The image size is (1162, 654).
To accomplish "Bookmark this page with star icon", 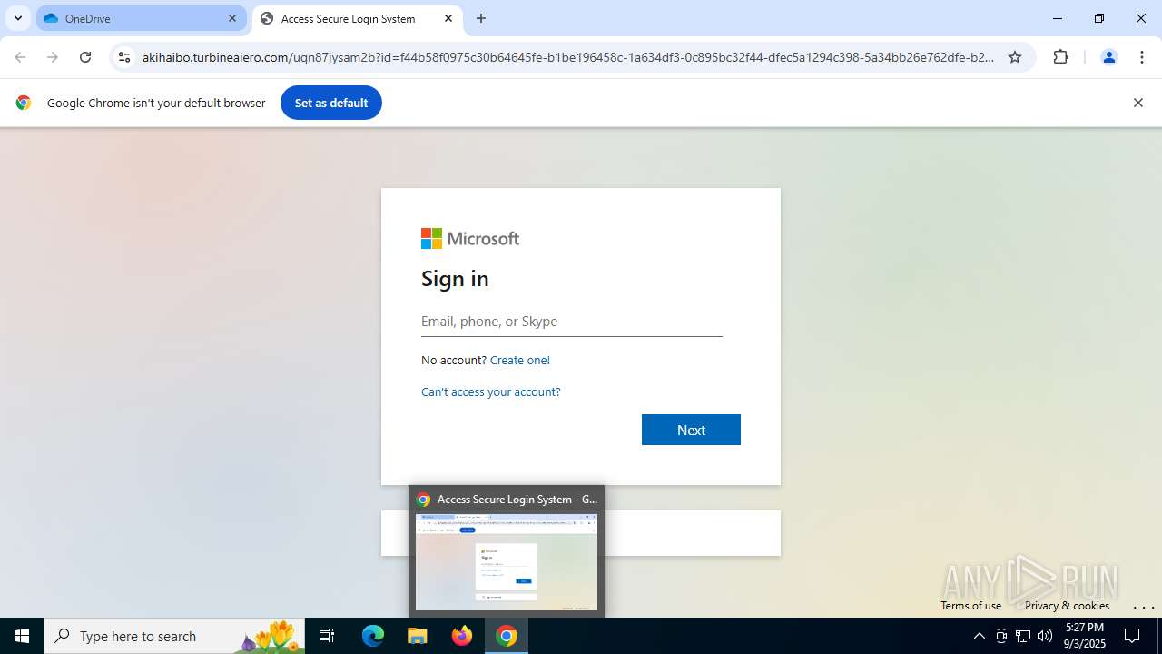I will [1015, 57].
